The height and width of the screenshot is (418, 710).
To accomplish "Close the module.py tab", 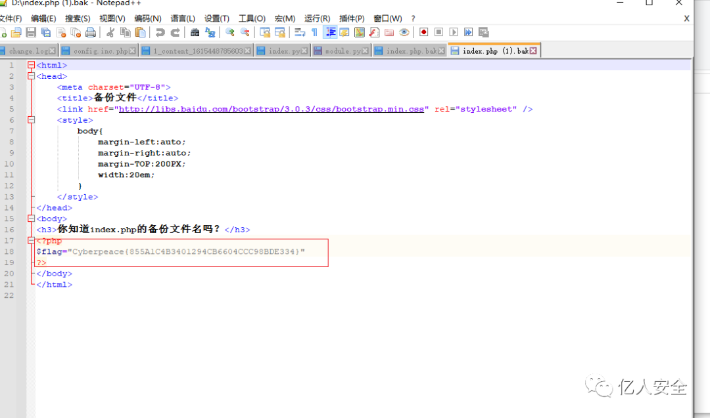I will click(365, 51).
